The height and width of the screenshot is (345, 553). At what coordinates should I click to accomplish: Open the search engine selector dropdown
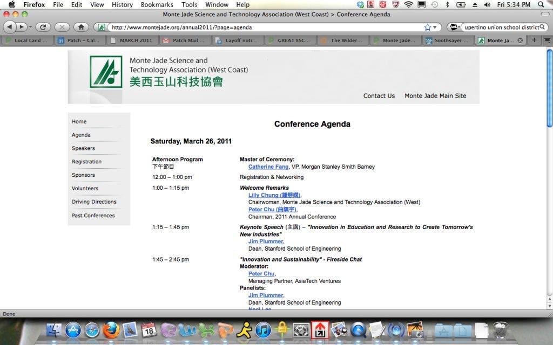[454, 27]
